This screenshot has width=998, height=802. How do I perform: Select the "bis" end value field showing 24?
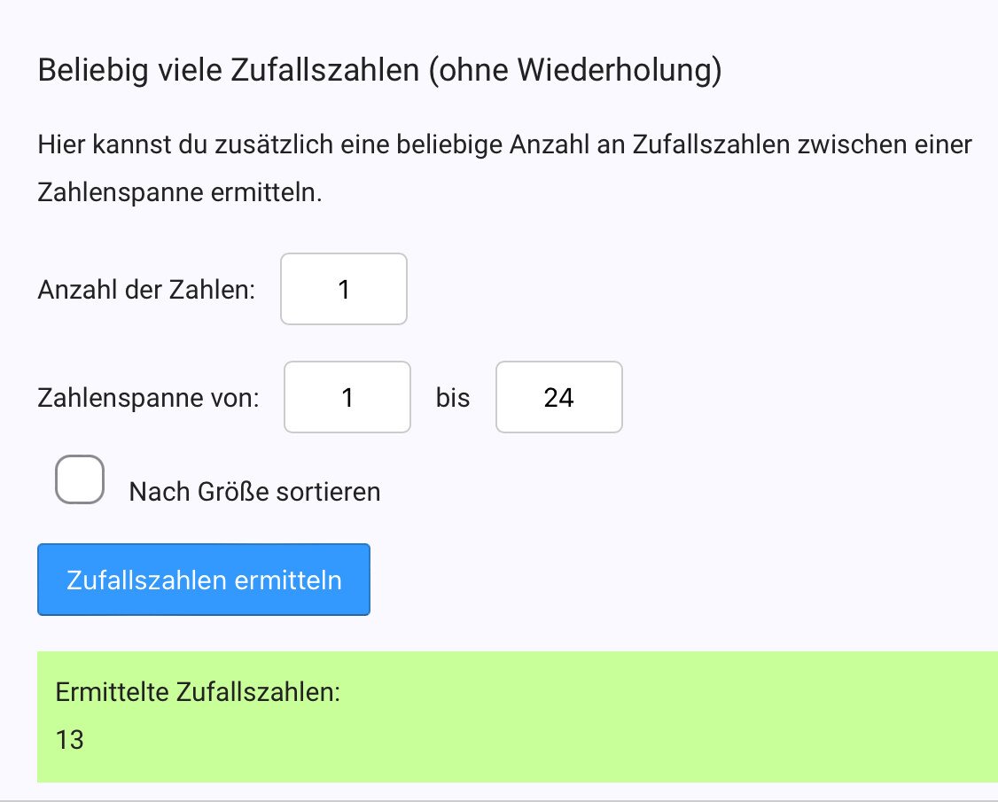coord(558,397)
